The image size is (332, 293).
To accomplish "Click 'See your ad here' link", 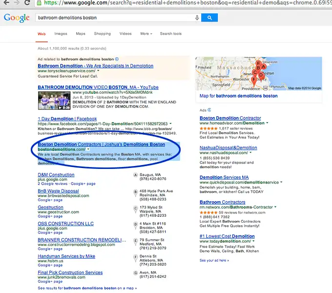I will [214, 260].
